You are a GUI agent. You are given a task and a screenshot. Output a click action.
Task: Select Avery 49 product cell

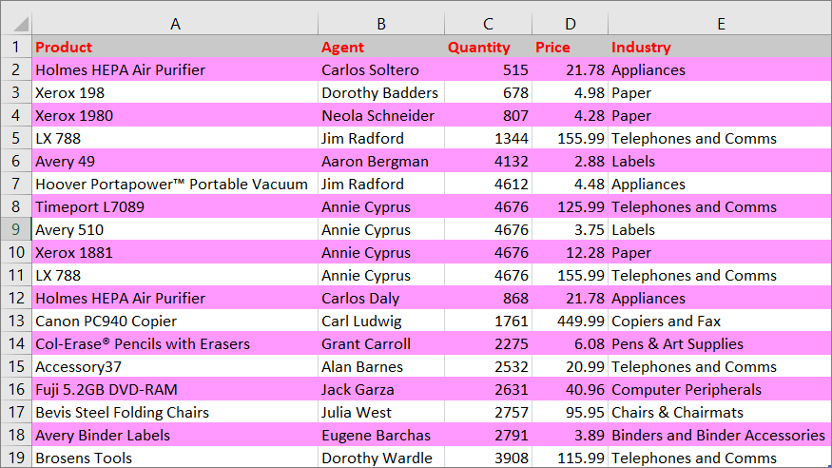click(175, 161)
